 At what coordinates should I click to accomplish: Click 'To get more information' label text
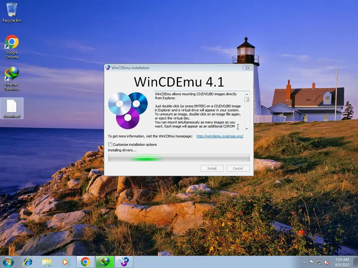click(x=150, y=136)
